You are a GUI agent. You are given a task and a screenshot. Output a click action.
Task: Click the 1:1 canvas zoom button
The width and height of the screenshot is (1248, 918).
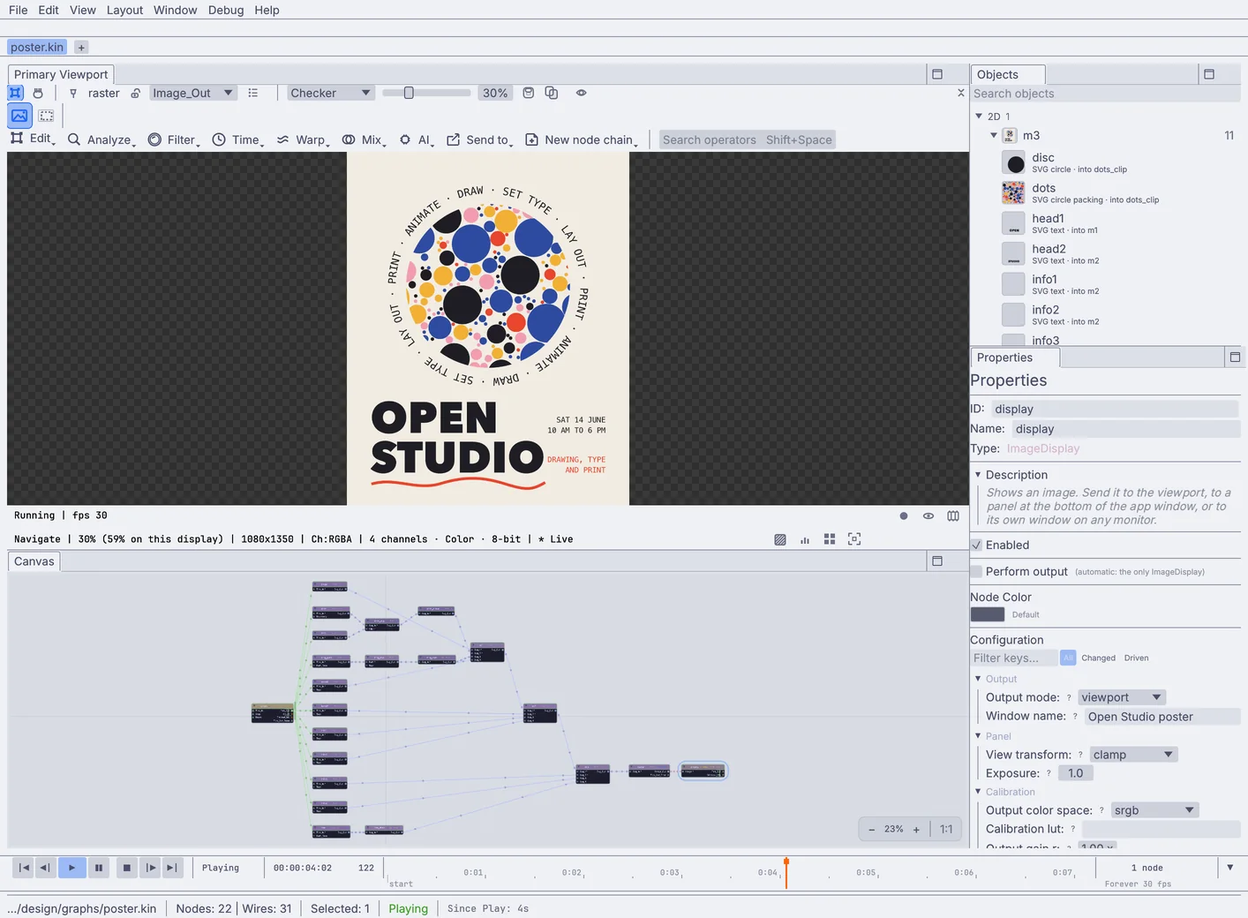pyautogui.click(x=946, y=829)
